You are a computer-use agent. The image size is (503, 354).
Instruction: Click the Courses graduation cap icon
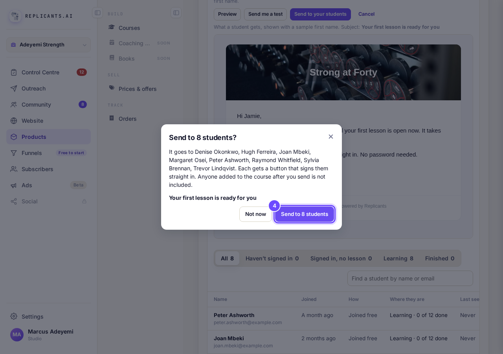pos(112,27)
